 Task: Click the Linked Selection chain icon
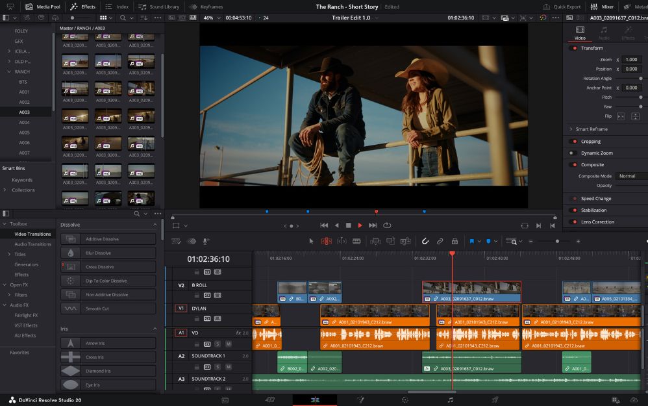pyautogui.click(x=440, y=241)
